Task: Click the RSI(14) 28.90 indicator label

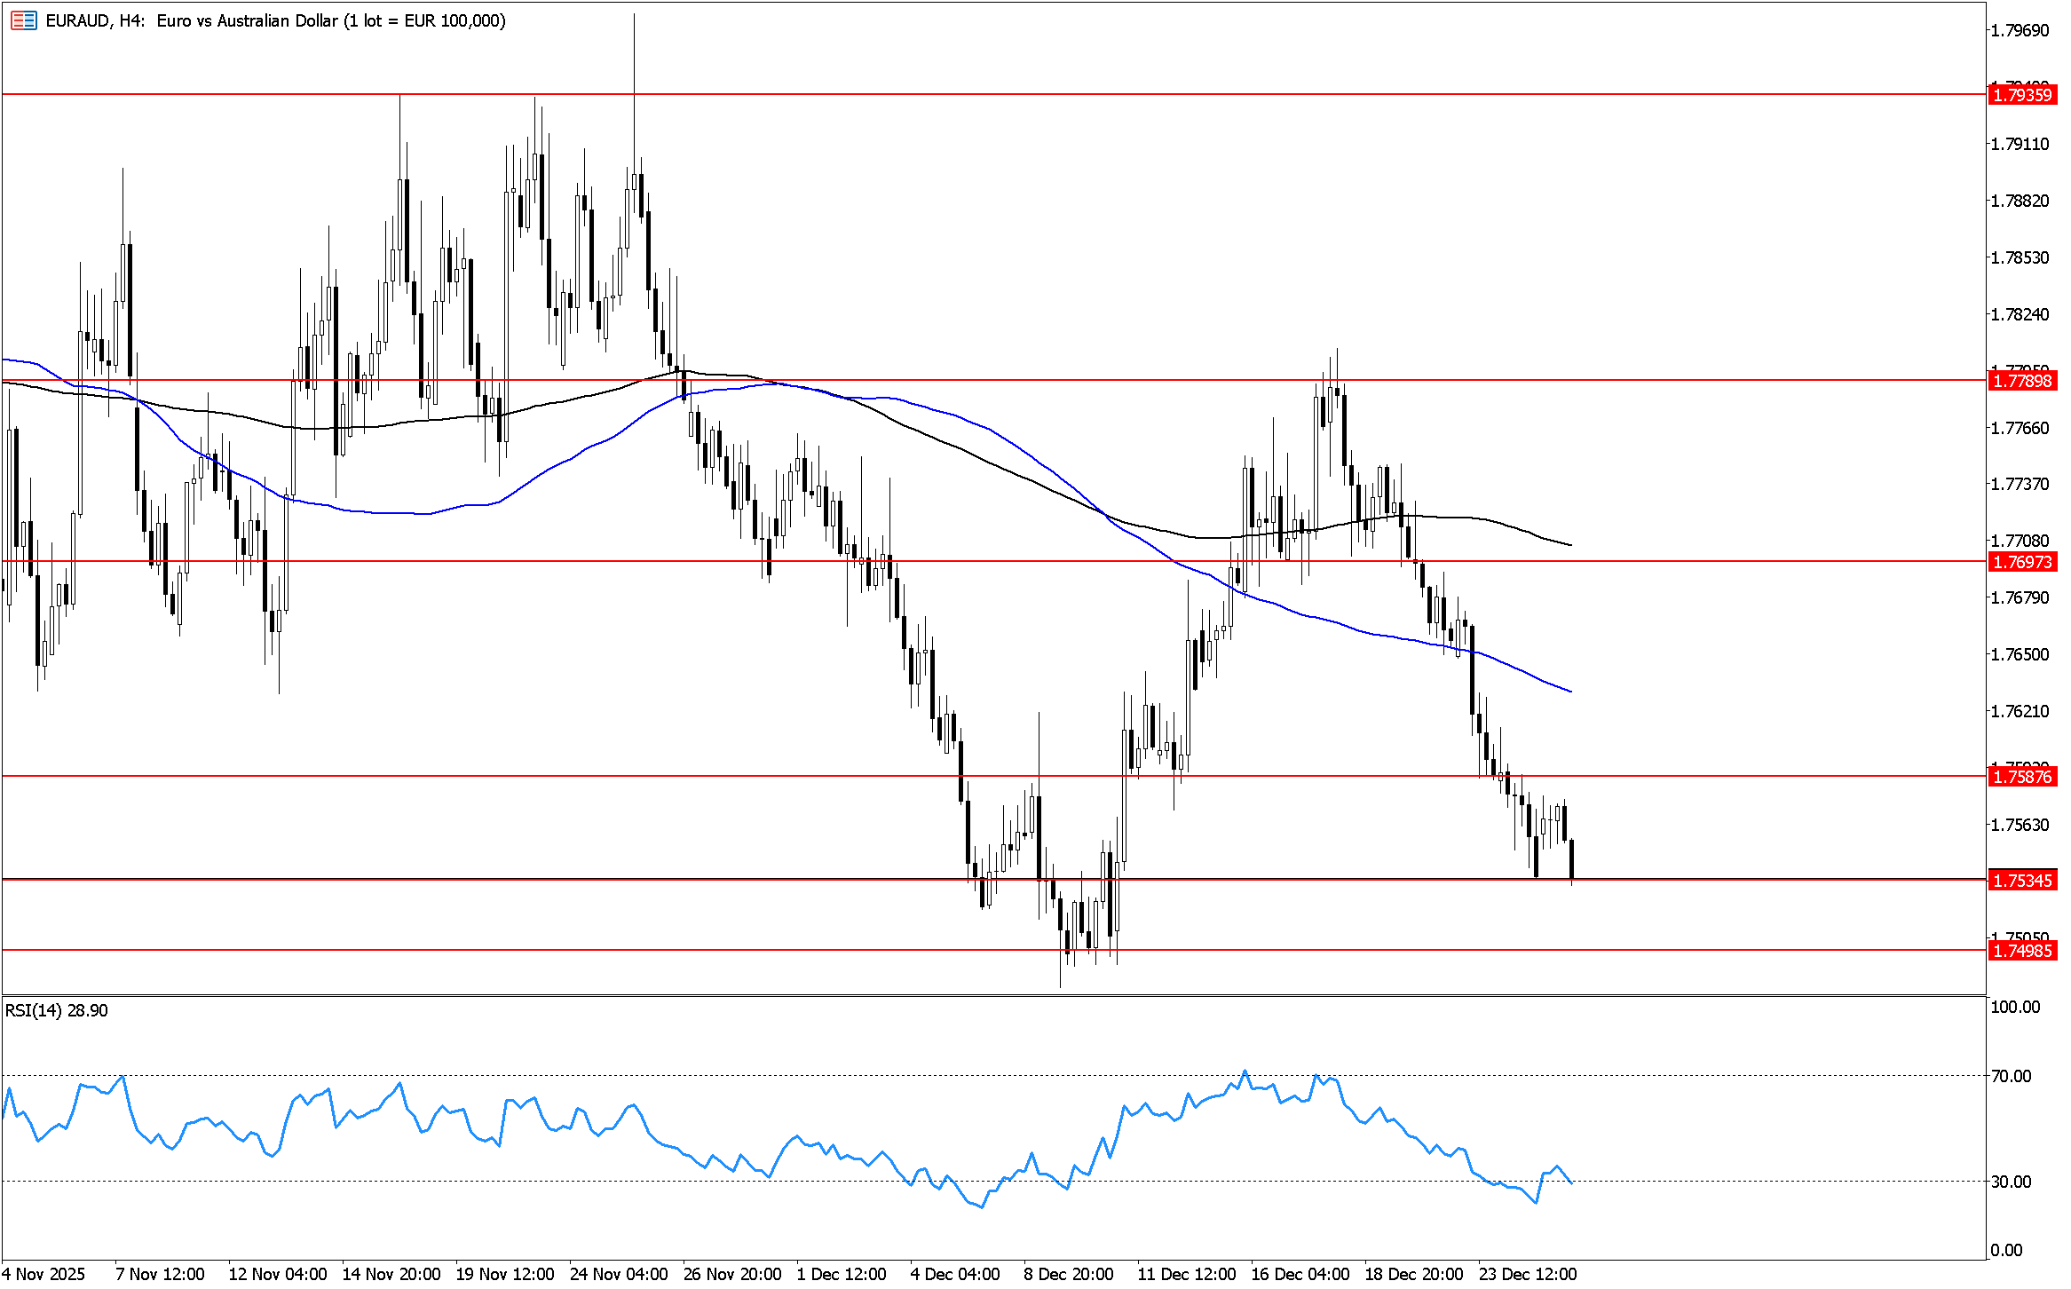Action: (x=57, y=1011)
